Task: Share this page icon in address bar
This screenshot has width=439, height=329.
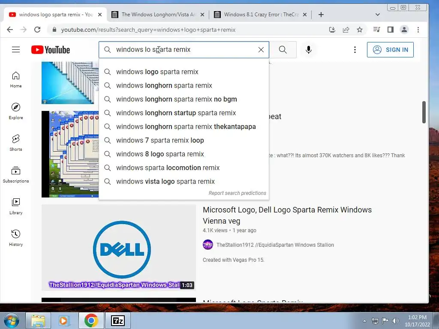Action: [x=346, y=30]
